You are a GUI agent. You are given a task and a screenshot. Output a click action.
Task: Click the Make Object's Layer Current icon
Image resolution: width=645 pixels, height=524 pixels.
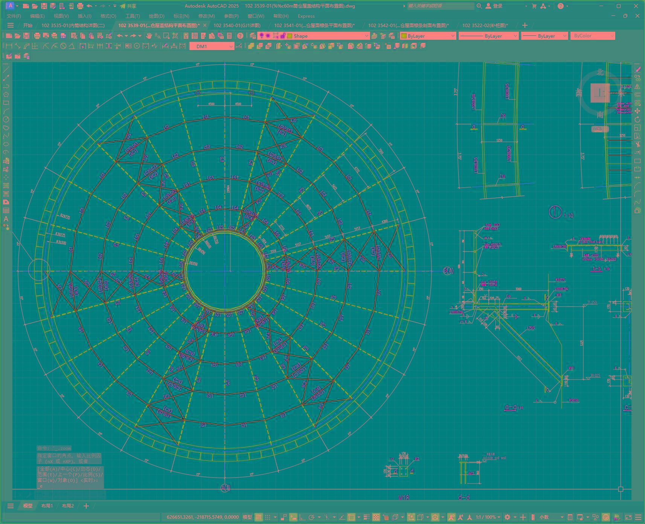tap(374, 36)
